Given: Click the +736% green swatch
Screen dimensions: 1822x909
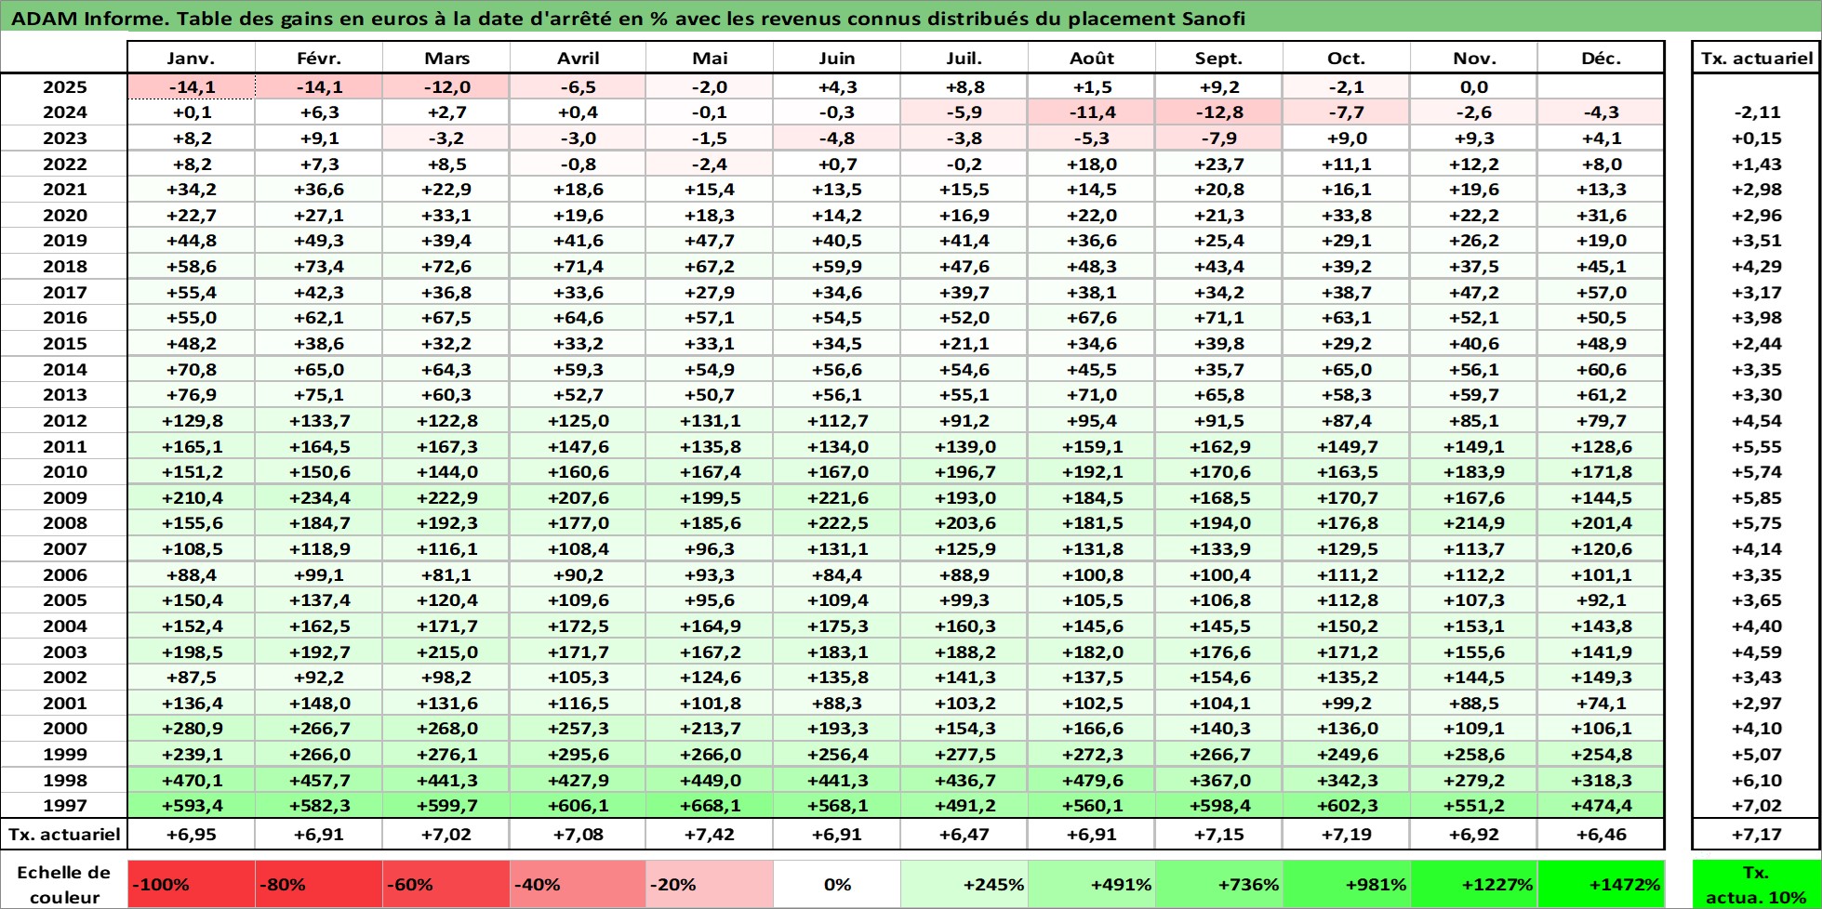Looking at the screenshot, I should (x=1219, y=884).
